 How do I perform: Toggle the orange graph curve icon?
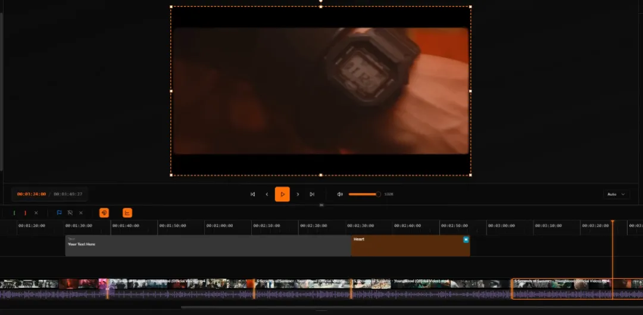(x=127, y=213)
